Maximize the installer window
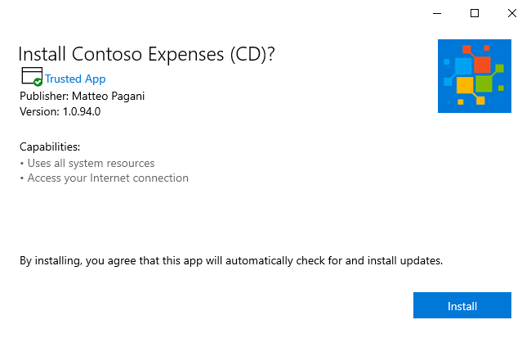 click(x=475, y=13)
